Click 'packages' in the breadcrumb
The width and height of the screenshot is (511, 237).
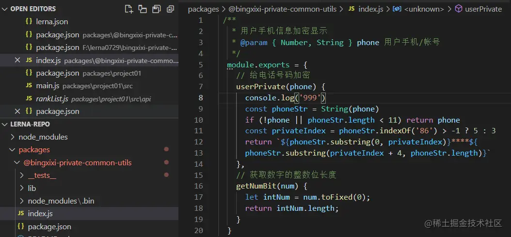click(203, 9)
